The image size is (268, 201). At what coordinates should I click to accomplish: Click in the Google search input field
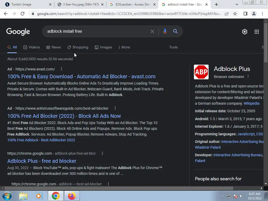click(97, 31)
